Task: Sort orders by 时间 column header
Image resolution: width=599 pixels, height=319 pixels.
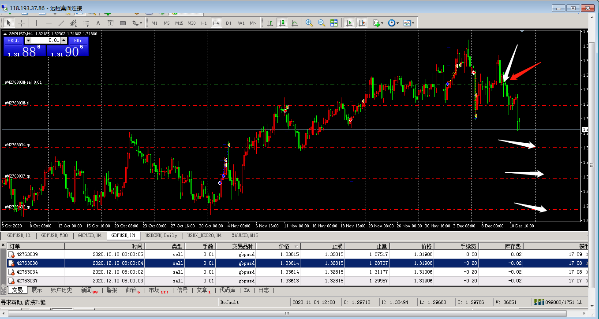Action: [105, 246]
